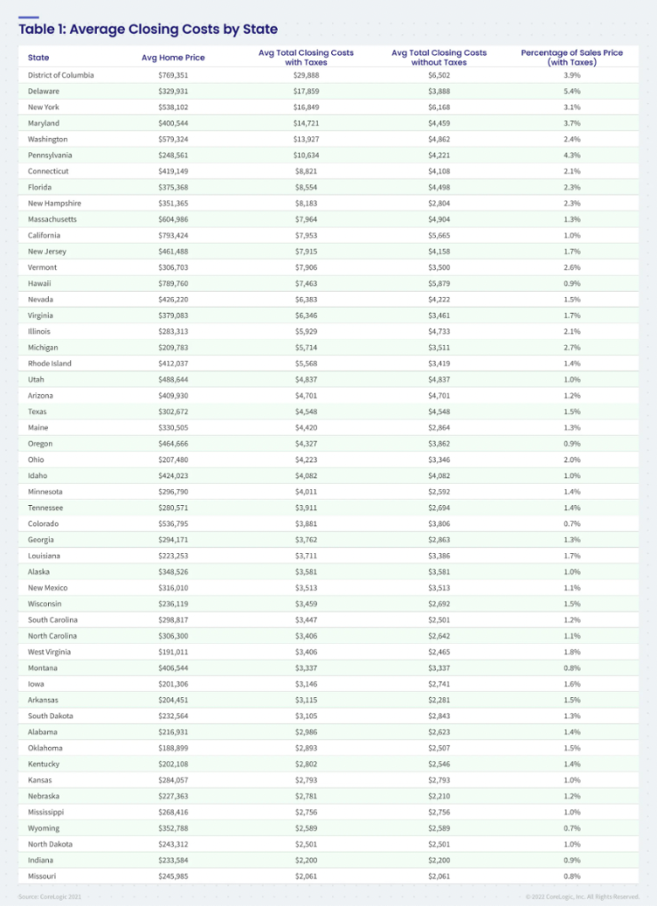Screen dimensions: 657x906
Task: Select the Texas row label
Action: (38, 412)
